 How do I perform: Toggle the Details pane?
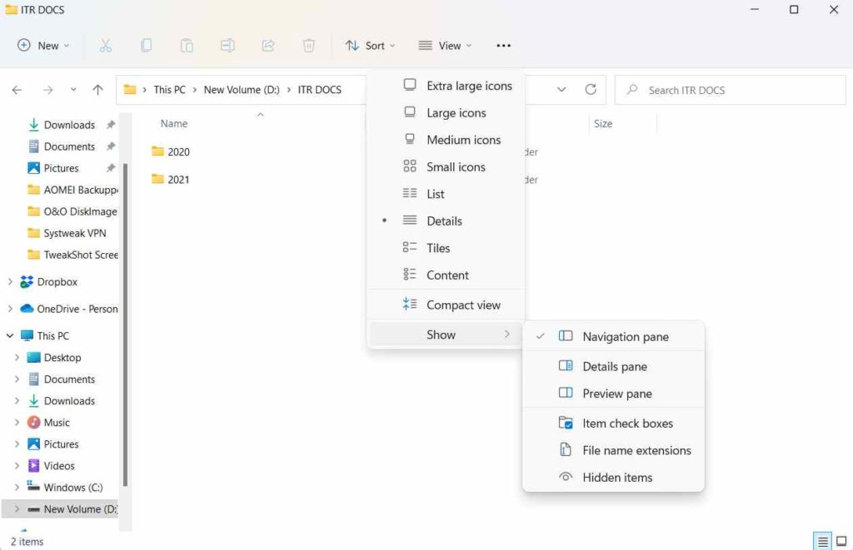pos(614,366)
